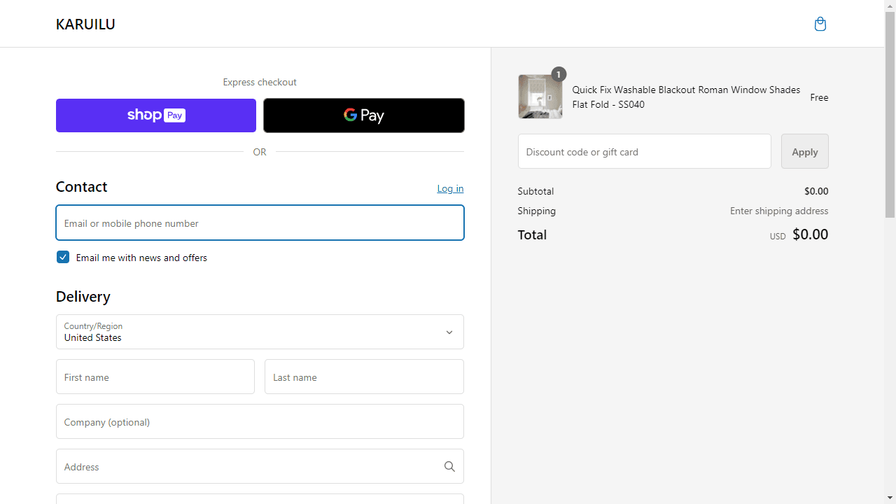Click the First name field
896x504 pixels.
[155, 377]
